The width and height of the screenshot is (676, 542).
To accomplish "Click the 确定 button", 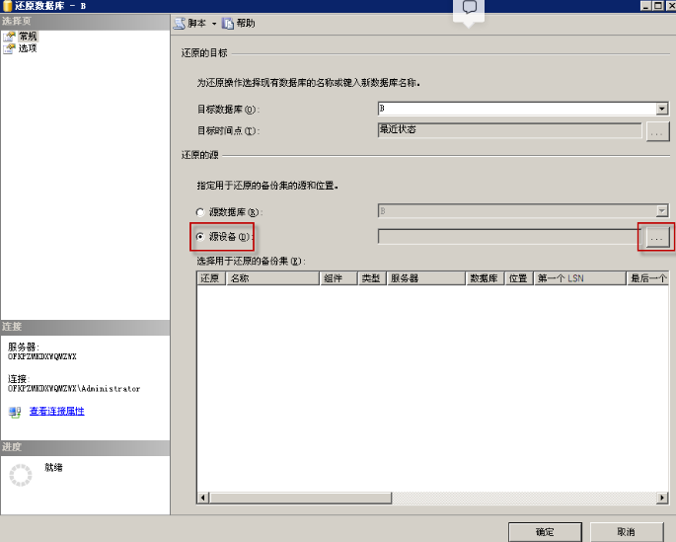I will tap(545, 531).
